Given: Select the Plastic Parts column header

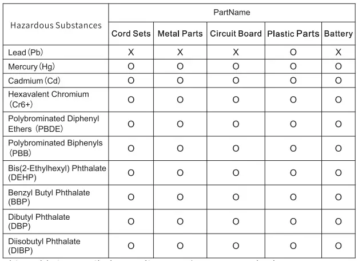Looking at the screenshot, I should click(292, 33).
